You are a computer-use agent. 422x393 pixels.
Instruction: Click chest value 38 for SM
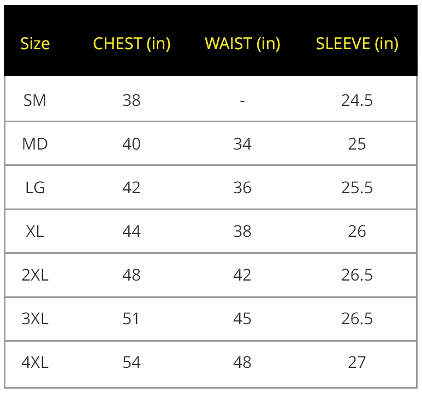132,100
